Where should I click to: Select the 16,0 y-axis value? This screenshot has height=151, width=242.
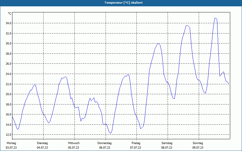click(8, 114)
